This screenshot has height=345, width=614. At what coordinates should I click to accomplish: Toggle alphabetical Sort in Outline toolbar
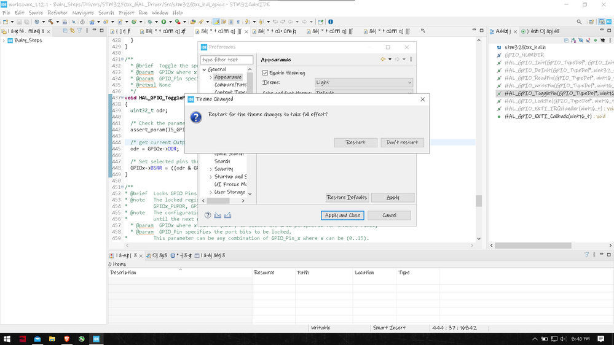pos(573,41)
